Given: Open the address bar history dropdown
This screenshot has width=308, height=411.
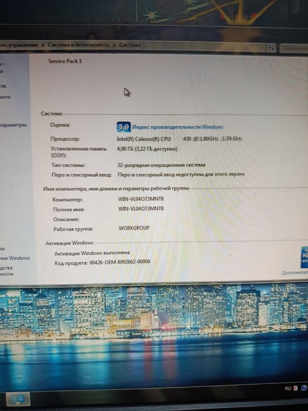Looking at the screenshot, I should pos(262,48).
